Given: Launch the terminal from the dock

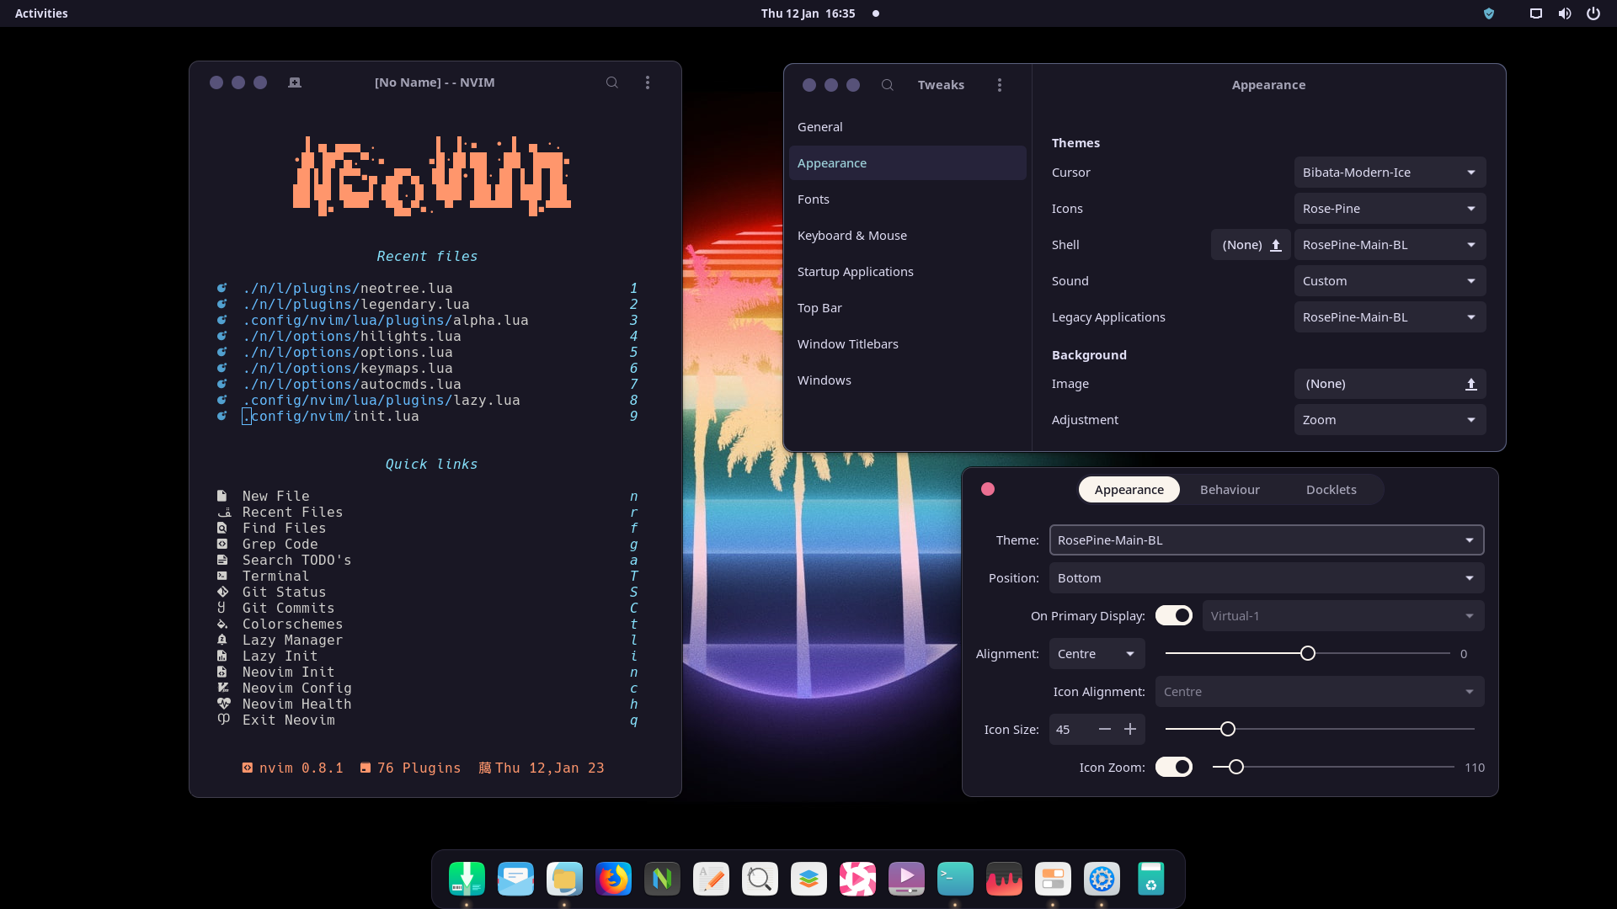Looking at the screenshot, I should coord(955,879).
